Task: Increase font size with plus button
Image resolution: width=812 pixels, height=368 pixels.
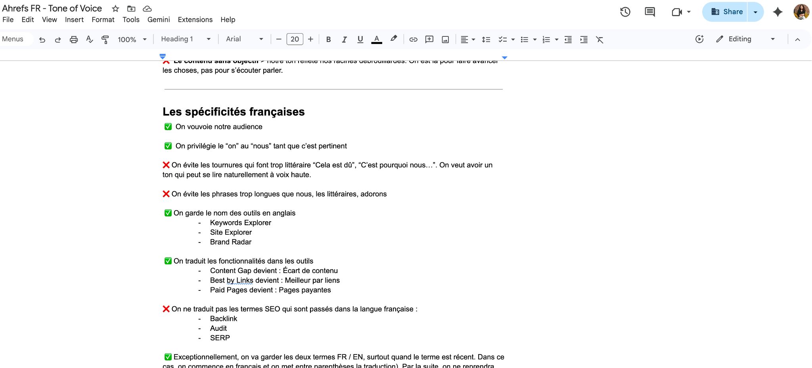Action: pos(310,39)
